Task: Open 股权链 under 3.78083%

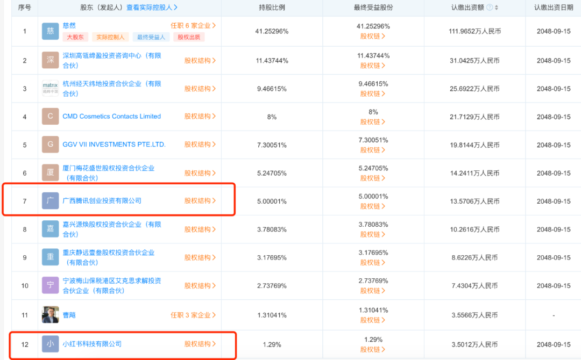Action: (x=373, y=234)
